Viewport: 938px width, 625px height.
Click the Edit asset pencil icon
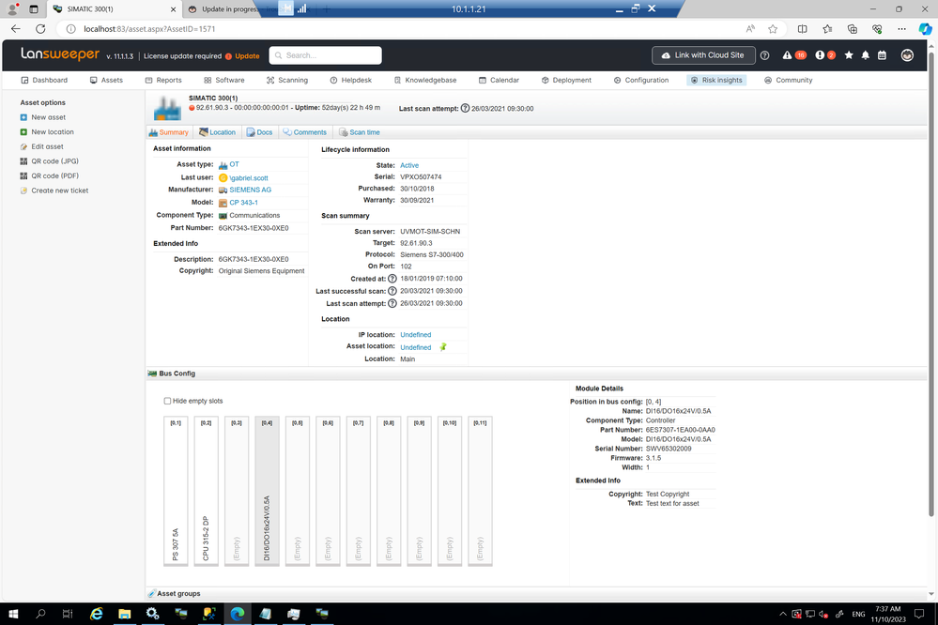coord(23,146)
